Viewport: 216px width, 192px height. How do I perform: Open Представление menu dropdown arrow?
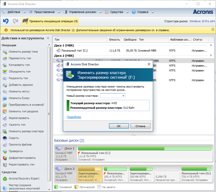59,12
